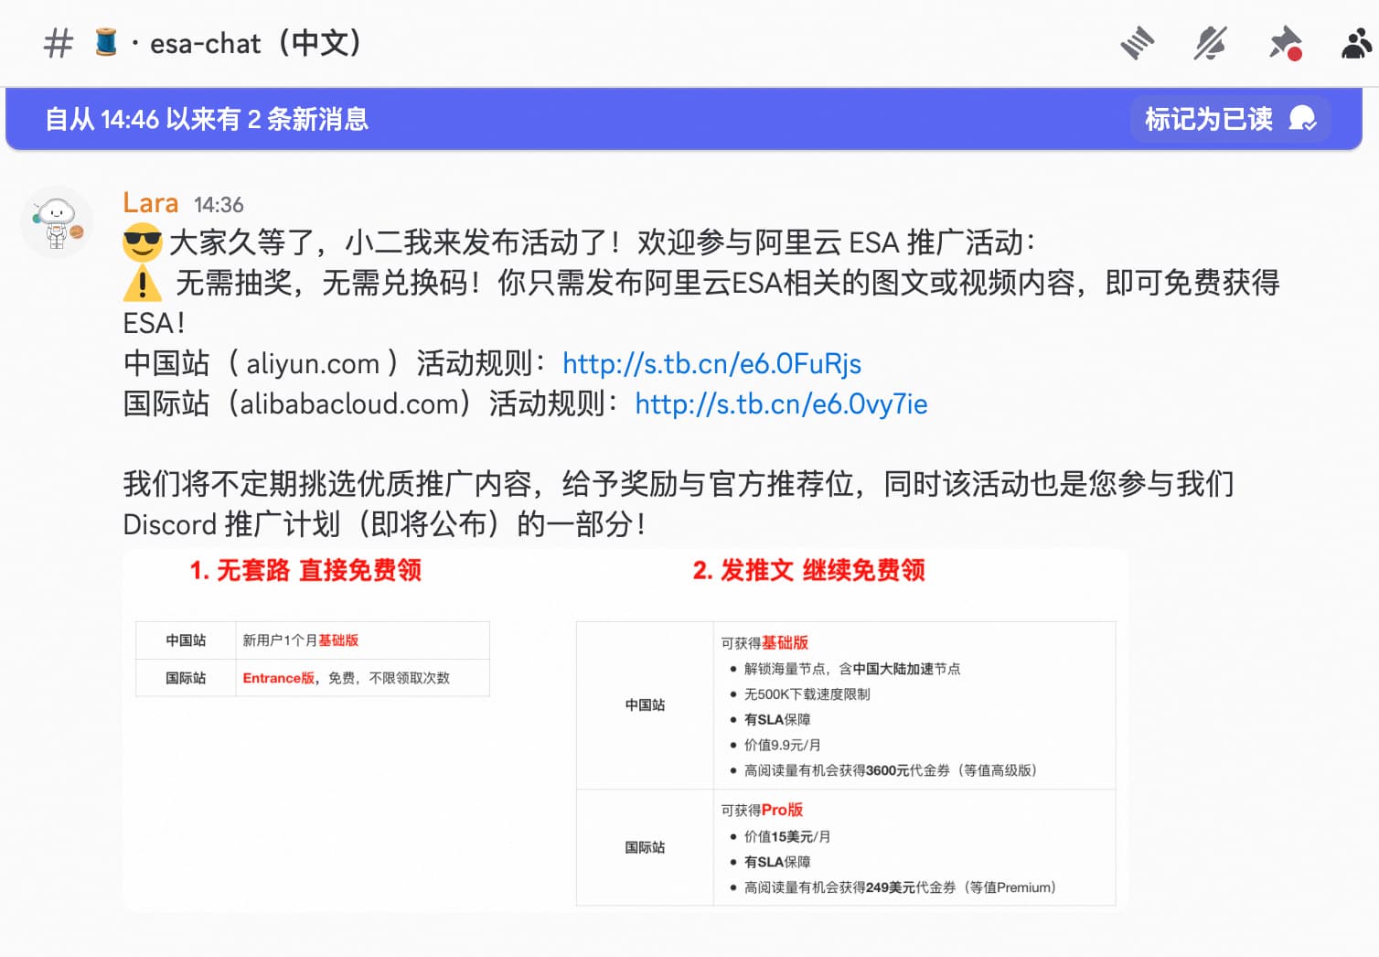Click the warning sign emoji
The width and height of the screenshot is (1379, 957).
point(143,284)
